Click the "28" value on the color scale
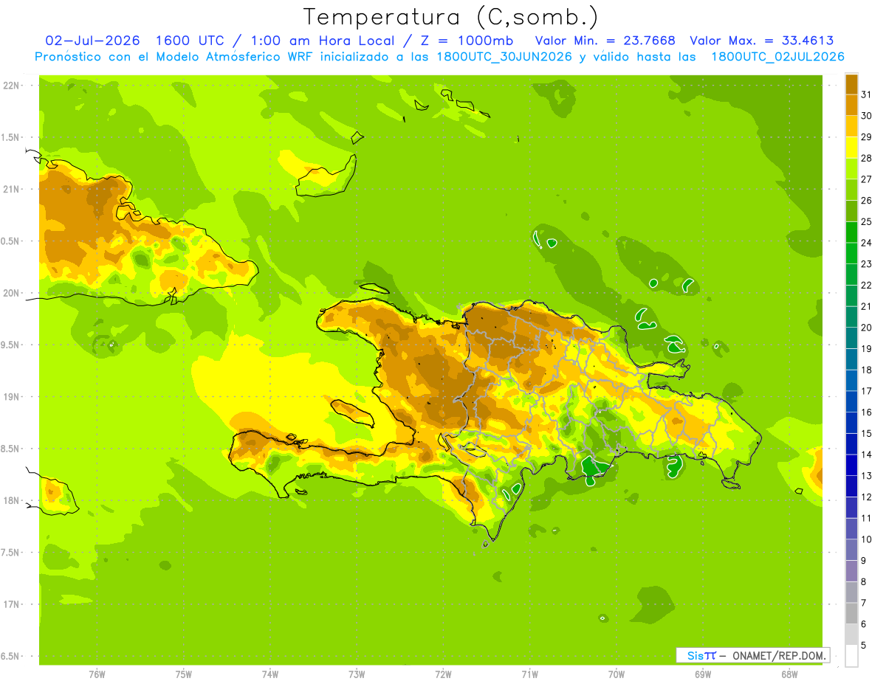 pyautogui.click(x=867, y=158)
